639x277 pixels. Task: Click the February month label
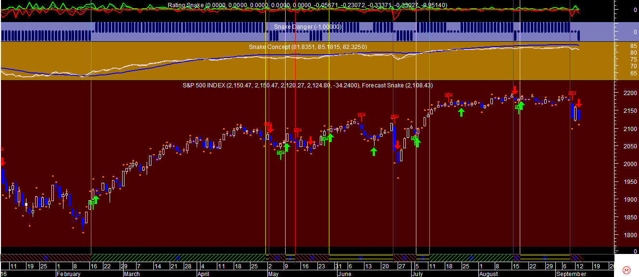click(68, 274)
